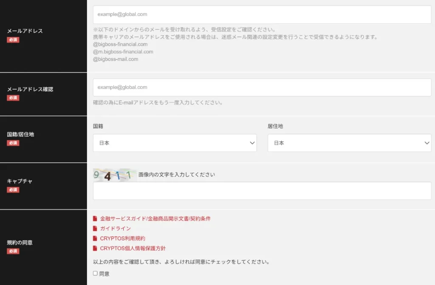Click the @bigboss-financial.com domain text
The height and width of the screenshot is (285, 435).
(x=120, y=45)
